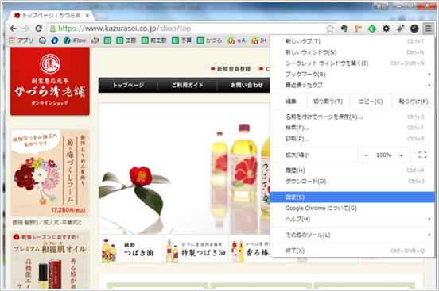Screen dimensions: 439x291
Task: Bookmark this page with the star icon
Action: click(330, 29)
